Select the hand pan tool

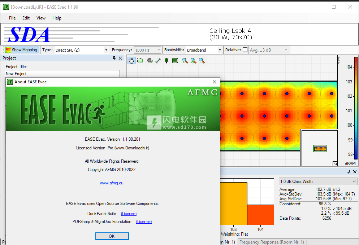click(131, 61)
